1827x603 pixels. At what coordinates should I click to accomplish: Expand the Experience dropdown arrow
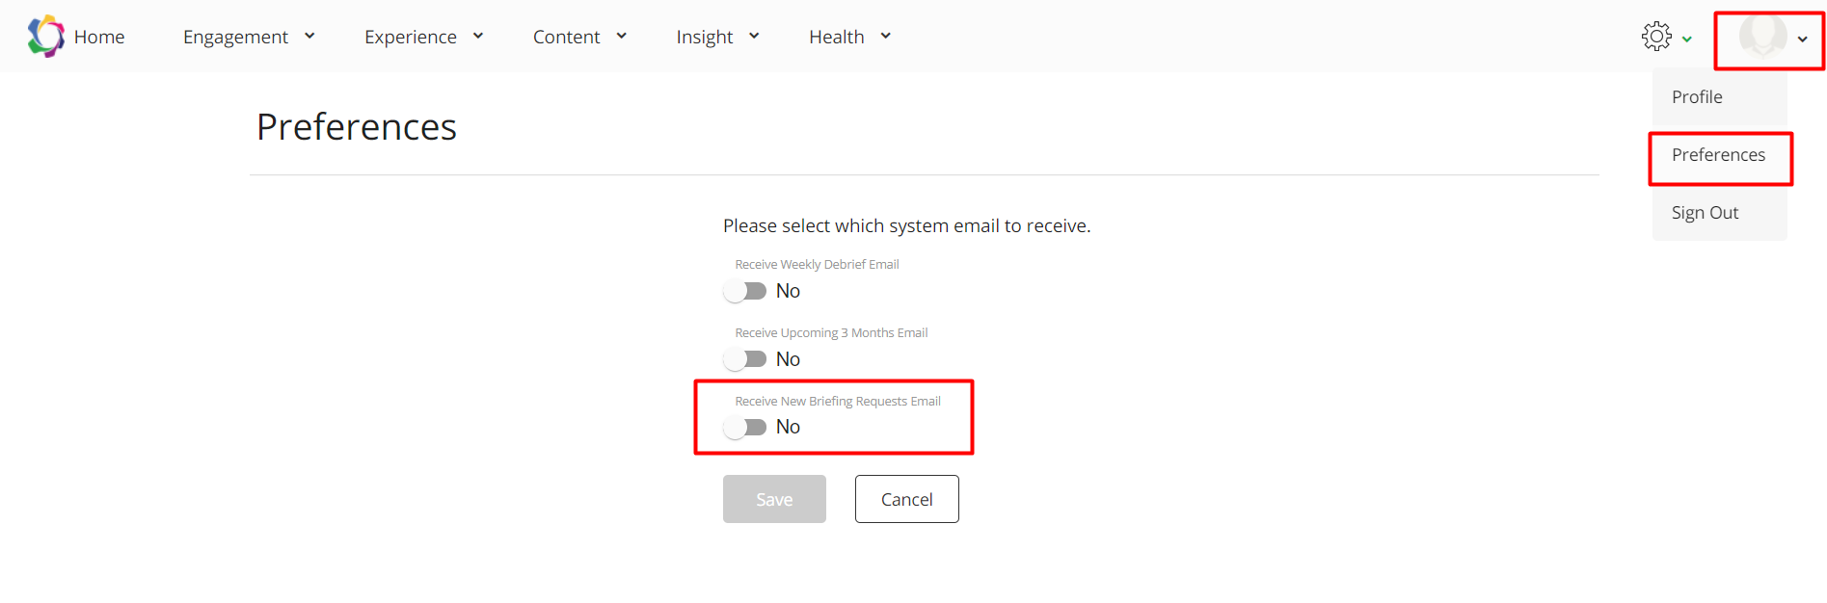477,37
